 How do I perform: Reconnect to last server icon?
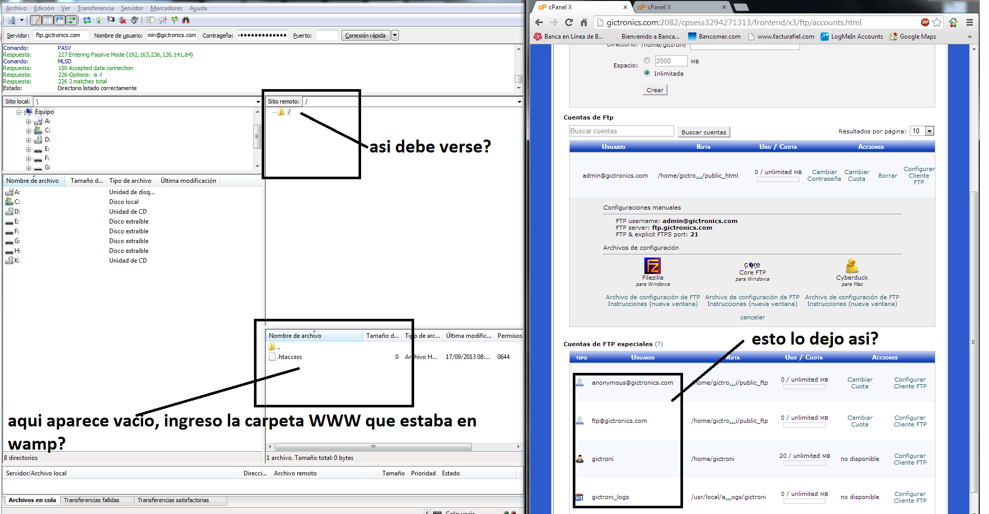tap(134, 20)
